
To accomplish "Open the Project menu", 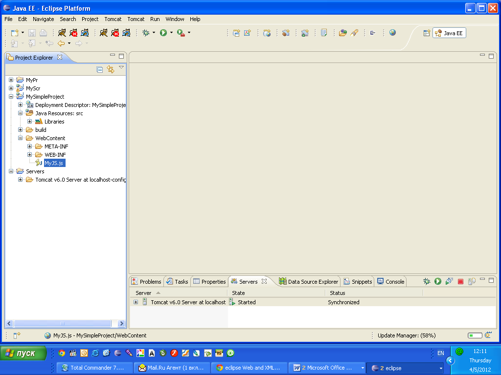I will coord(90,19).
